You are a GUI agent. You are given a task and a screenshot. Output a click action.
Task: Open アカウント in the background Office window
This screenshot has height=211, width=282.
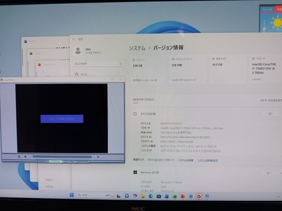50,180
